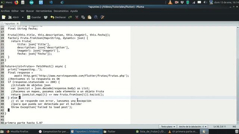The height and width of the screenshot is (134, 239).
Task: Click the blue swirl app icon in top panel
Action: (62, 3)
